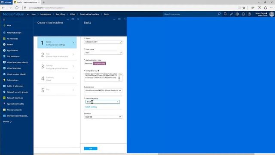Collapse the sidebar with hamburger icon
The width and height of the screenshot is (275, 155).
point(4,20)
